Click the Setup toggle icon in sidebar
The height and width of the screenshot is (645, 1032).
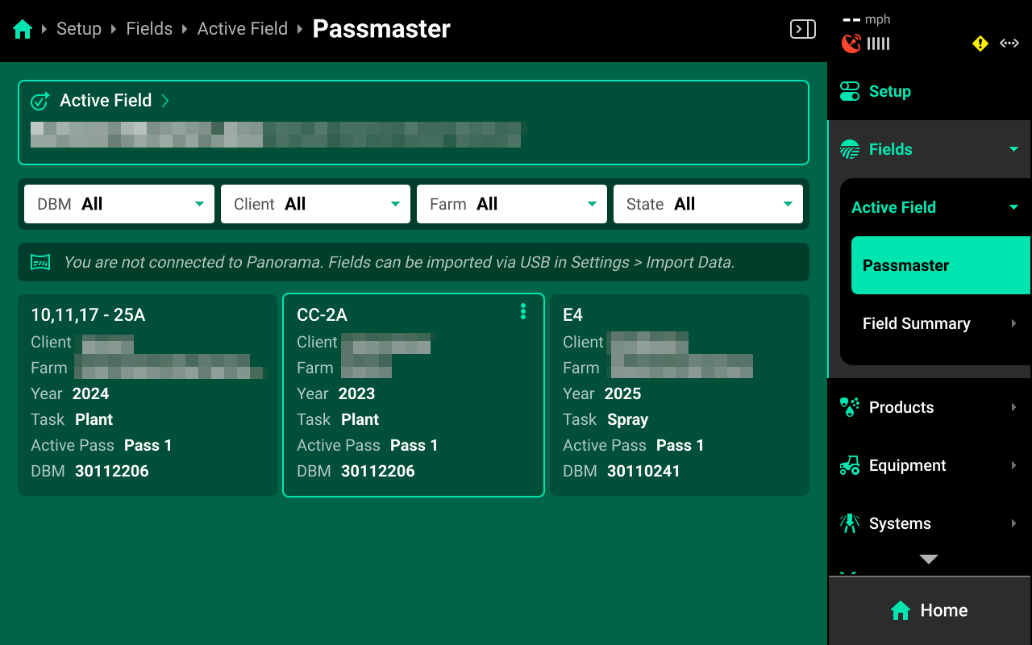tap(850, 91)
